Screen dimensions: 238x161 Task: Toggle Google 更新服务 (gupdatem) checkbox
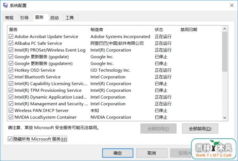[11, 63]
